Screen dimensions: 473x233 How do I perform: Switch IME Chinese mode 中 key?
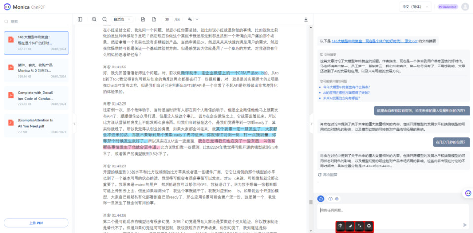pos(340,226)
